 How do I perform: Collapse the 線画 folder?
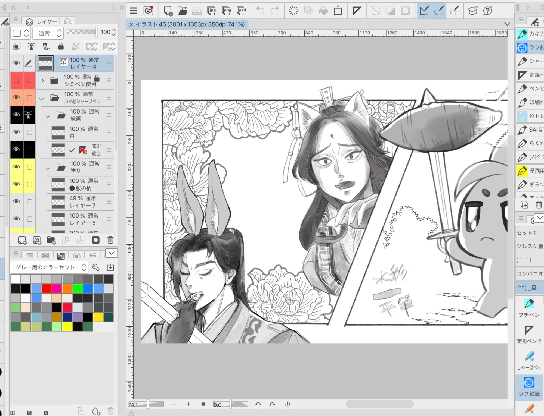point(48,116)
